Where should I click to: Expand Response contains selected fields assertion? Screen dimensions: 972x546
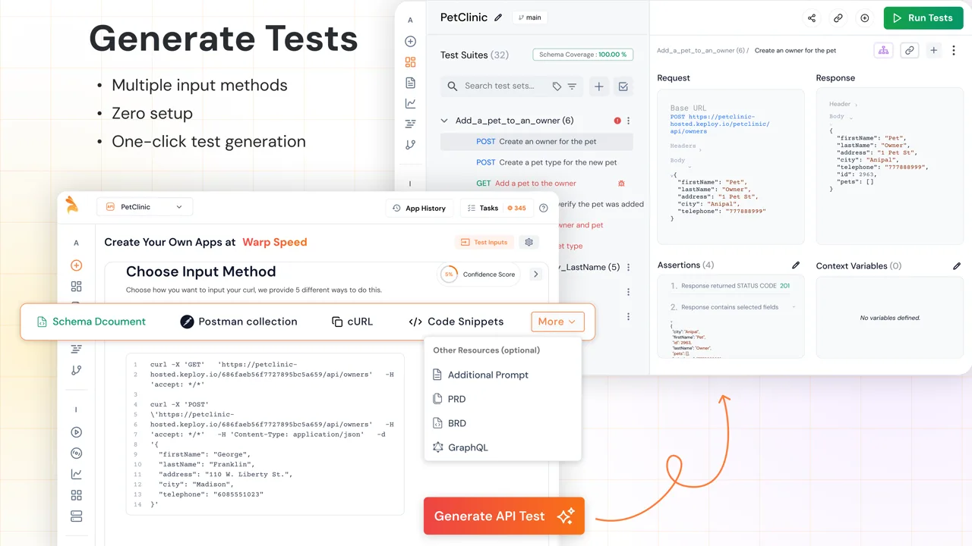[x=794, y=307]
